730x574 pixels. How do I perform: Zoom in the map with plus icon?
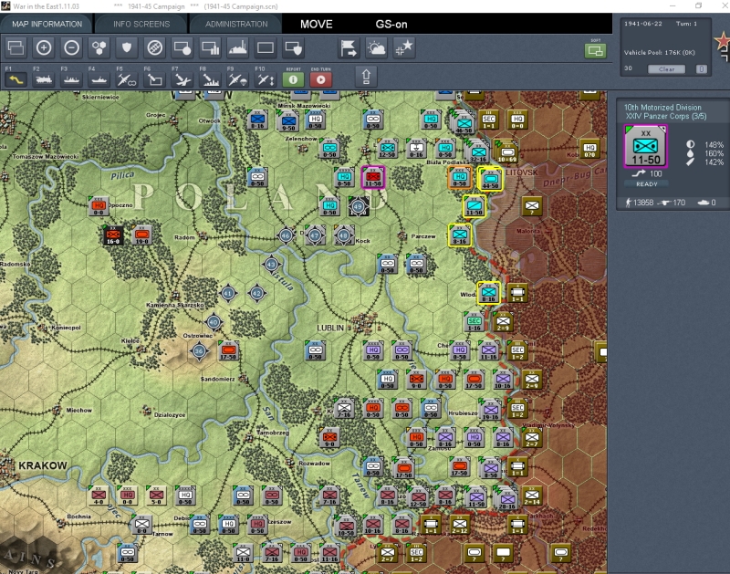44,47
